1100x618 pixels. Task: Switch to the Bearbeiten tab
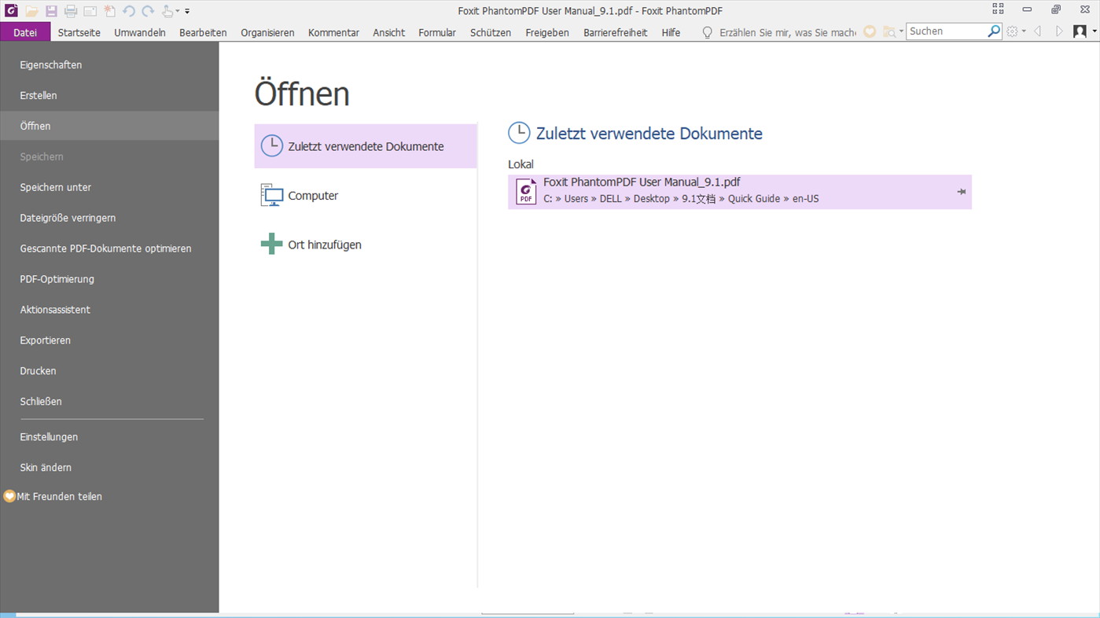[203, 32]
